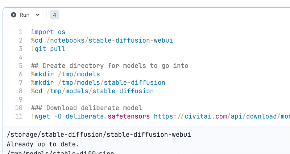Click the '/storage/stable-diffusion' output path line

99,134
